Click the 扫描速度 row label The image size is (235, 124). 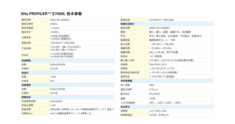tap(26, 37)
